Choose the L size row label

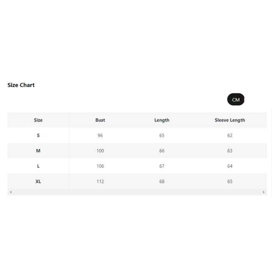pyautogui.click(x=38, y=166)
